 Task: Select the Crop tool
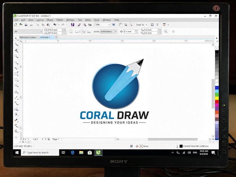pyautogui.click(x=16, y=50)
